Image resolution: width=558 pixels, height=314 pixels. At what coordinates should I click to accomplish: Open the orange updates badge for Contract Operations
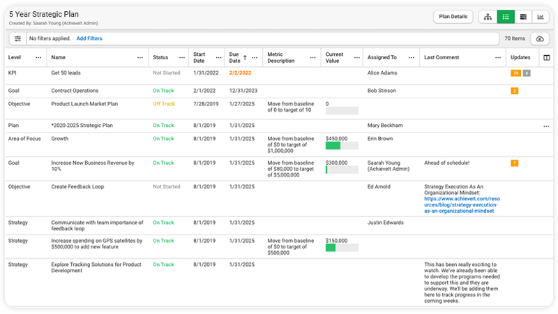514,91
